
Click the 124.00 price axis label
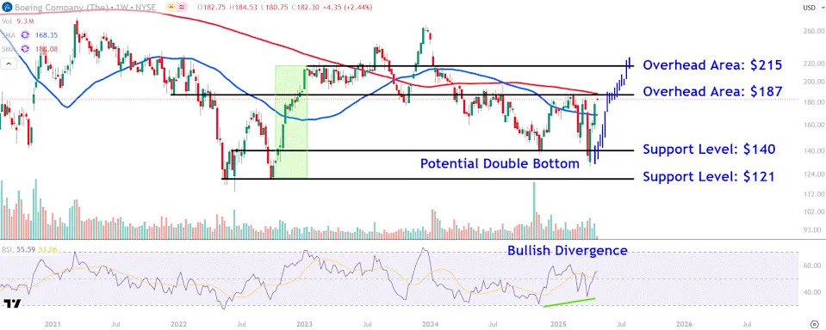click(x=813, y=174)
